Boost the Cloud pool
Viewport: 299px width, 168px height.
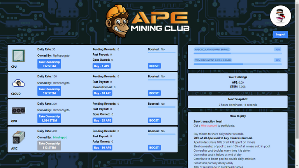(154, 93)
